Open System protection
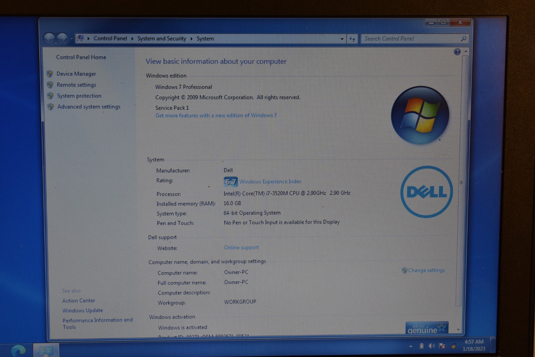This screenshot has height=357, width=535. pos(79,96)
